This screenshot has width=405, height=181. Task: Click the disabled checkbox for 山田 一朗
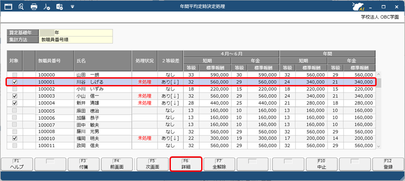[x=15, y=75]
